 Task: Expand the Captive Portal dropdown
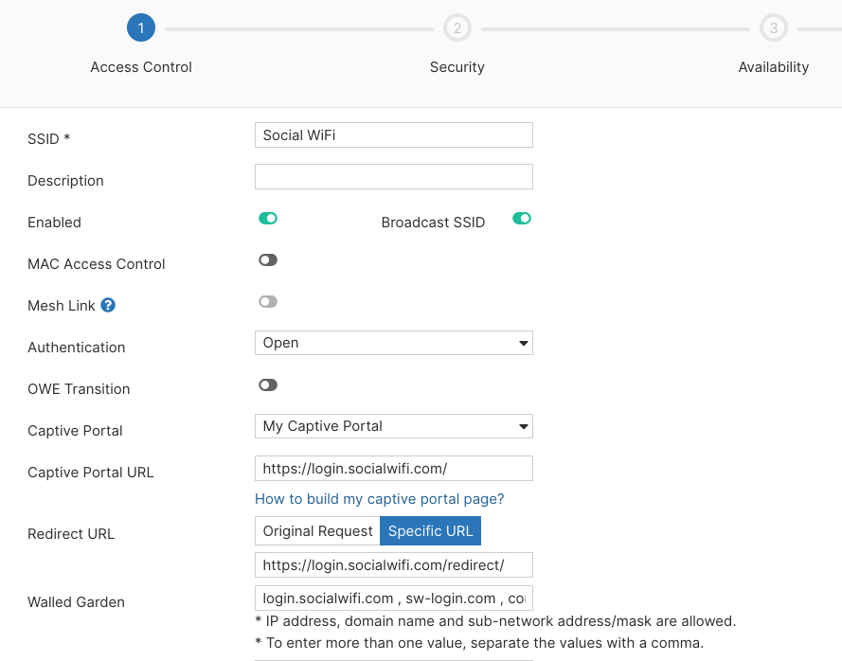coord(393,426)
